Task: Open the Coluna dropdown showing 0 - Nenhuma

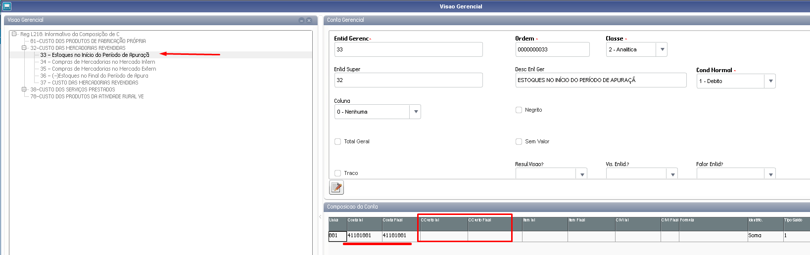Action: (x=416, y=112)
